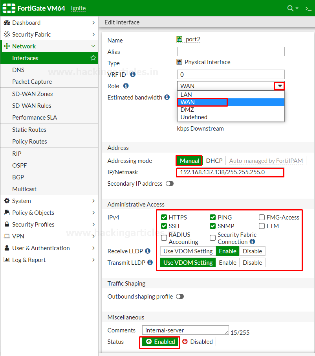The width and height of the screenshot is (315, 356).
Task: Set interface status to Disabled
Action: tap(198, 342)
